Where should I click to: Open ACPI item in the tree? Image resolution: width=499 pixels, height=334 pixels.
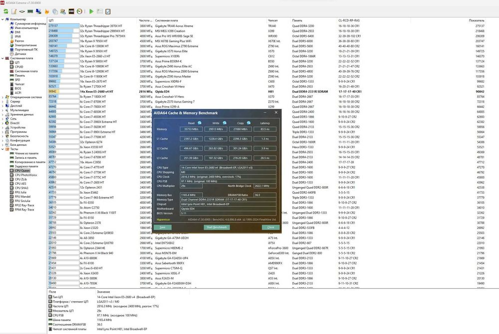point(18,93)
